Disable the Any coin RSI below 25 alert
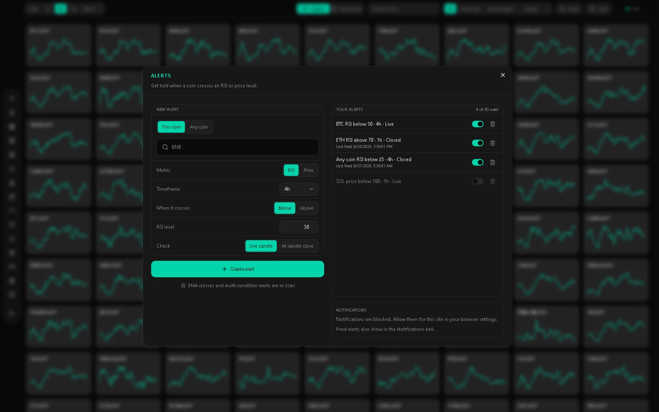The height and width of the screenshot is (412, 659). 477,162
